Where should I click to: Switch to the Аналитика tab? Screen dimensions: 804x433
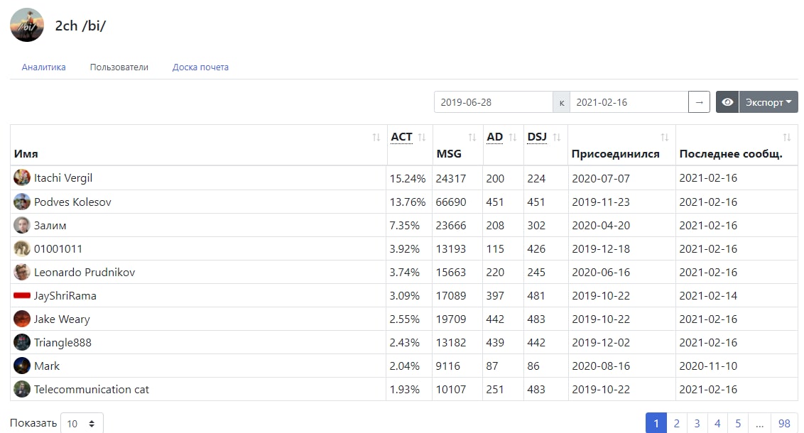43,67
